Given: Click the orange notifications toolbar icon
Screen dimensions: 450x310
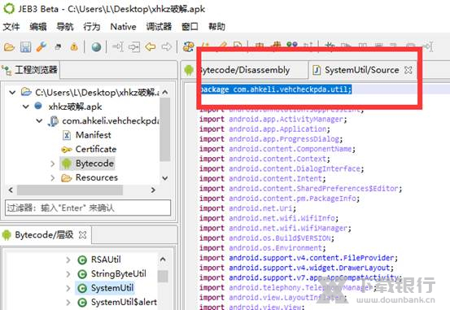Looking at the screenshot, I should [74, 46].
